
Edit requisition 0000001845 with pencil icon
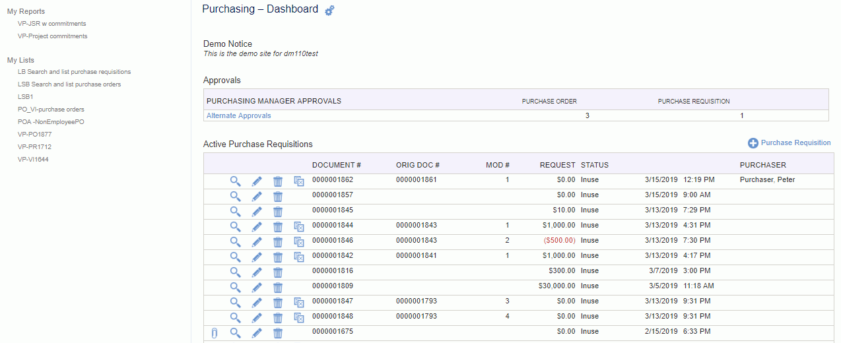click(257, 211)
